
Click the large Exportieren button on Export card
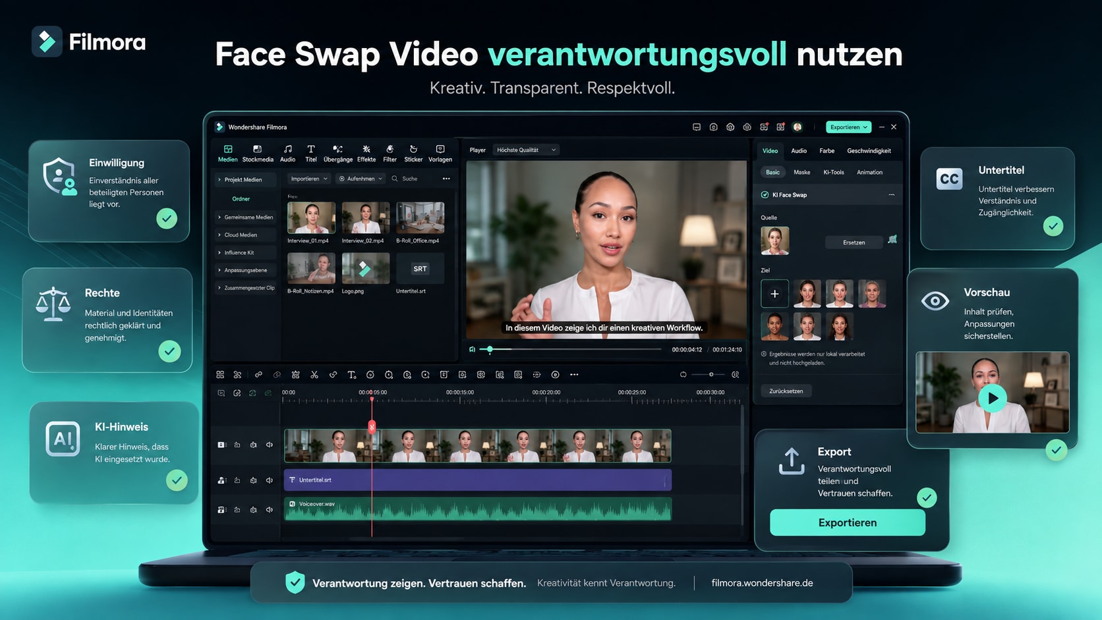point(848,522)
